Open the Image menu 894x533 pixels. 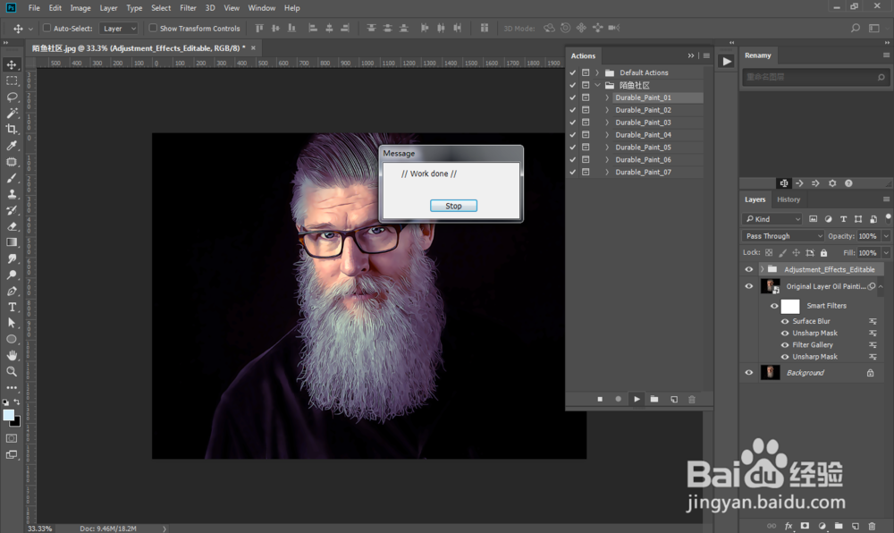(x=80, y=8)
